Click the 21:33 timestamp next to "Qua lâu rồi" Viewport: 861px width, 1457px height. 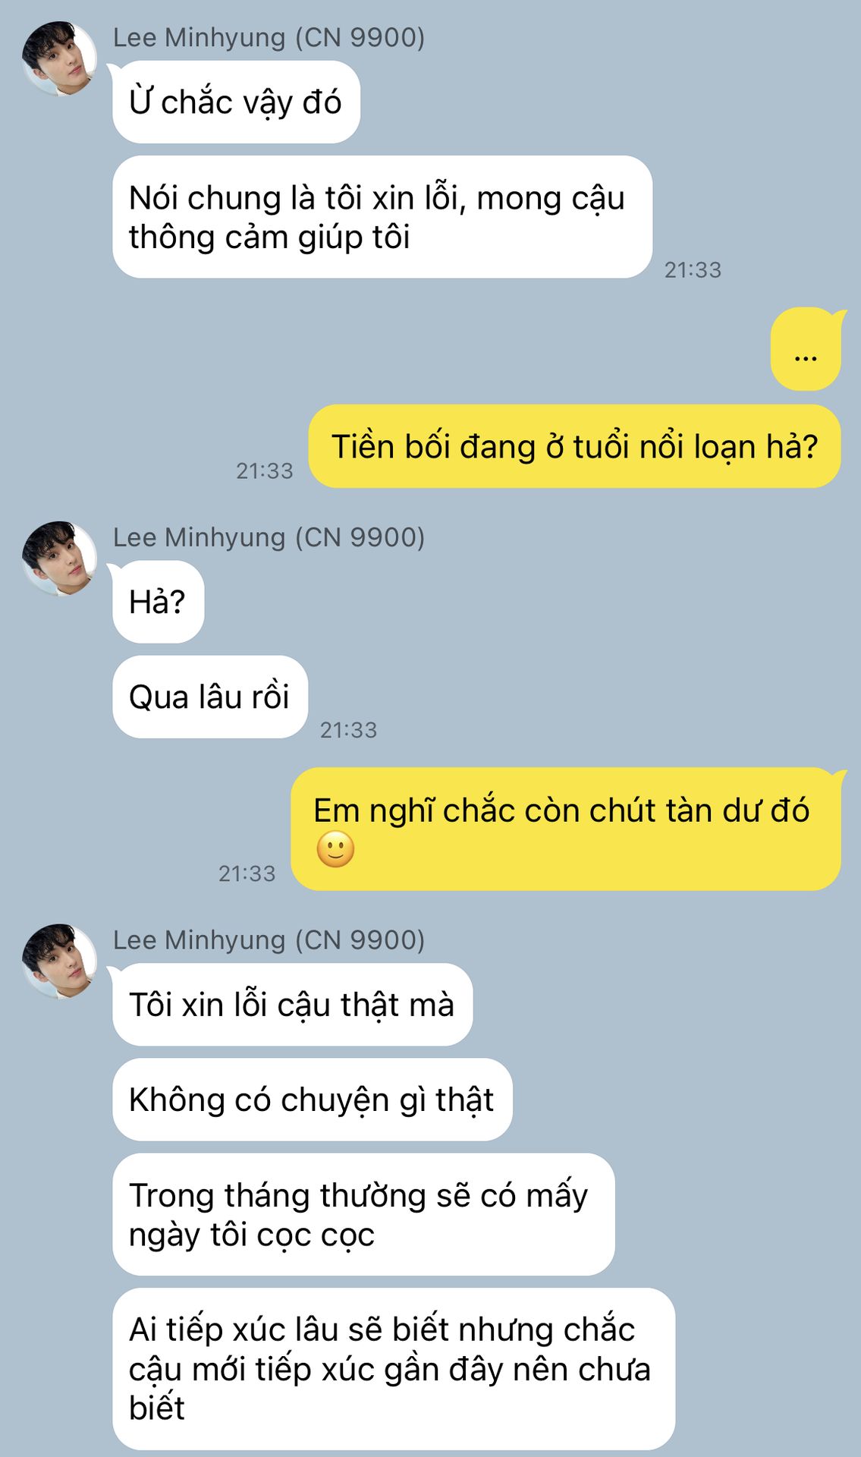tap(348, 730)
